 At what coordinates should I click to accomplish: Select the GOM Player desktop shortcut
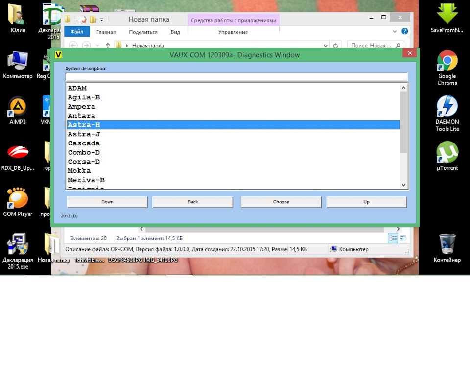(x=18, y=202)
